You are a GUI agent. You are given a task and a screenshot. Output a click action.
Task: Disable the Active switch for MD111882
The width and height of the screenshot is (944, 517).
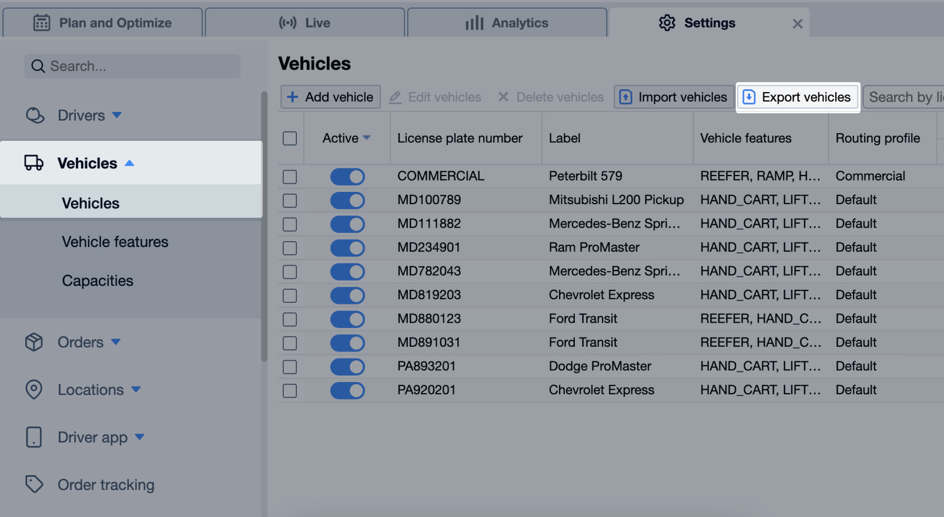point(347,224)
